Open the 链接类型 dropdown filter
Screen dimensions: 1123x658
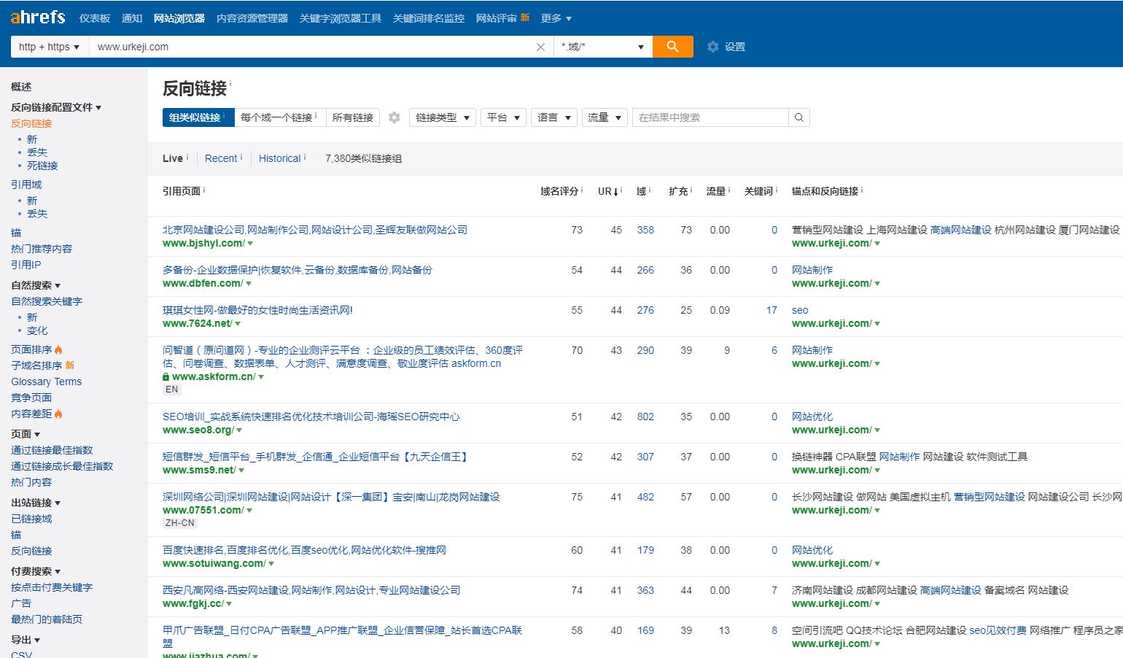pyautogui.click(x=442, y=117)
